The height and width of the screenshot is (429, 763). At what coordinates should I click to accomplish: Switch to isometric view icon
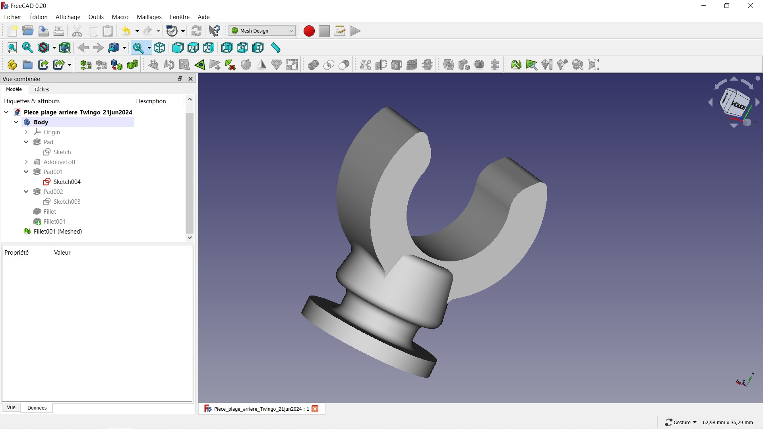(159, 48)
